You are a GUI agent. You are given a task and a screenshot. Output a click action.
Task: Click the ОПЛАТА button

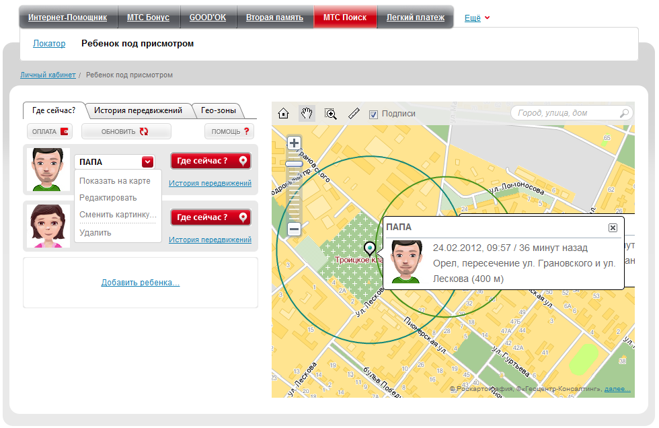(50, 132)
